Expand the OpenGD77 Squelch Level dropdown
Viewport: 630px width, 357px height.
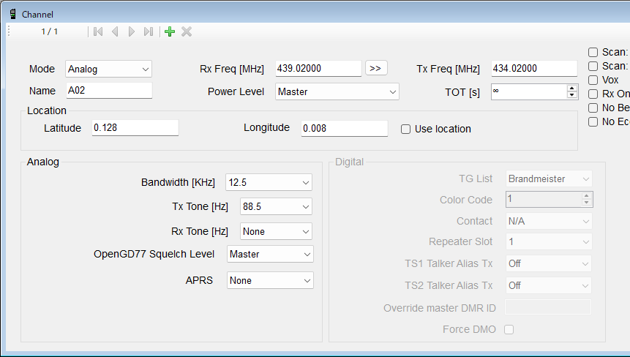[x=269, y=254]
